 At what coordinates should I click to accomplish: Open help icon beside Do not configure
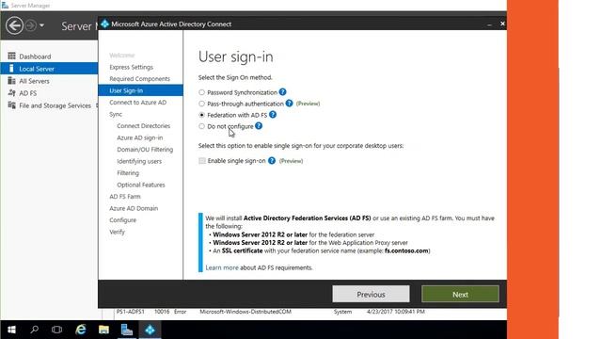tap(259, 125)
